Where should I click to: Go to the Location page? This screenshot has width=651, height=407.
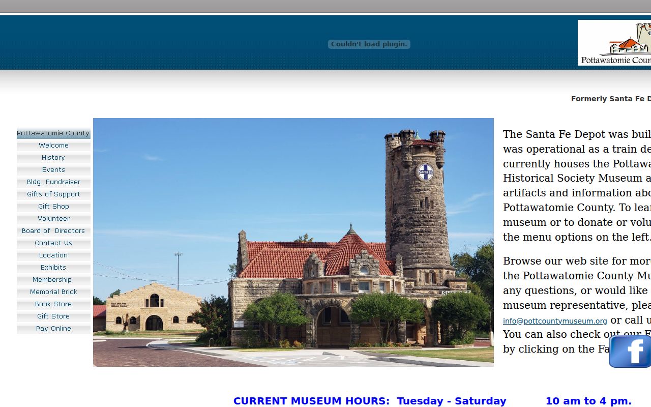tap(53, 255)
